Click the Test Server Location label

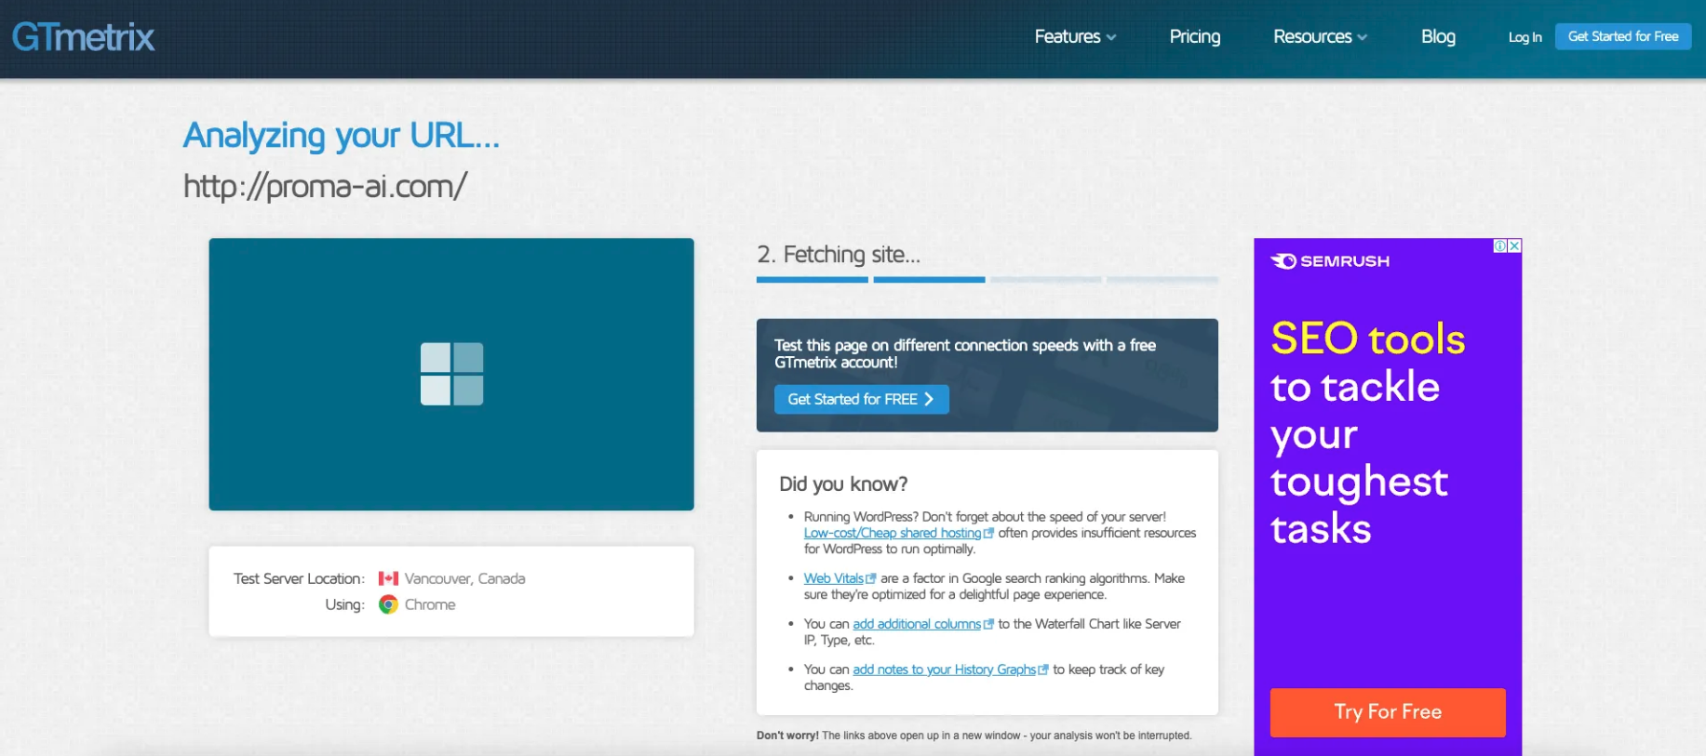pos(299,578)
